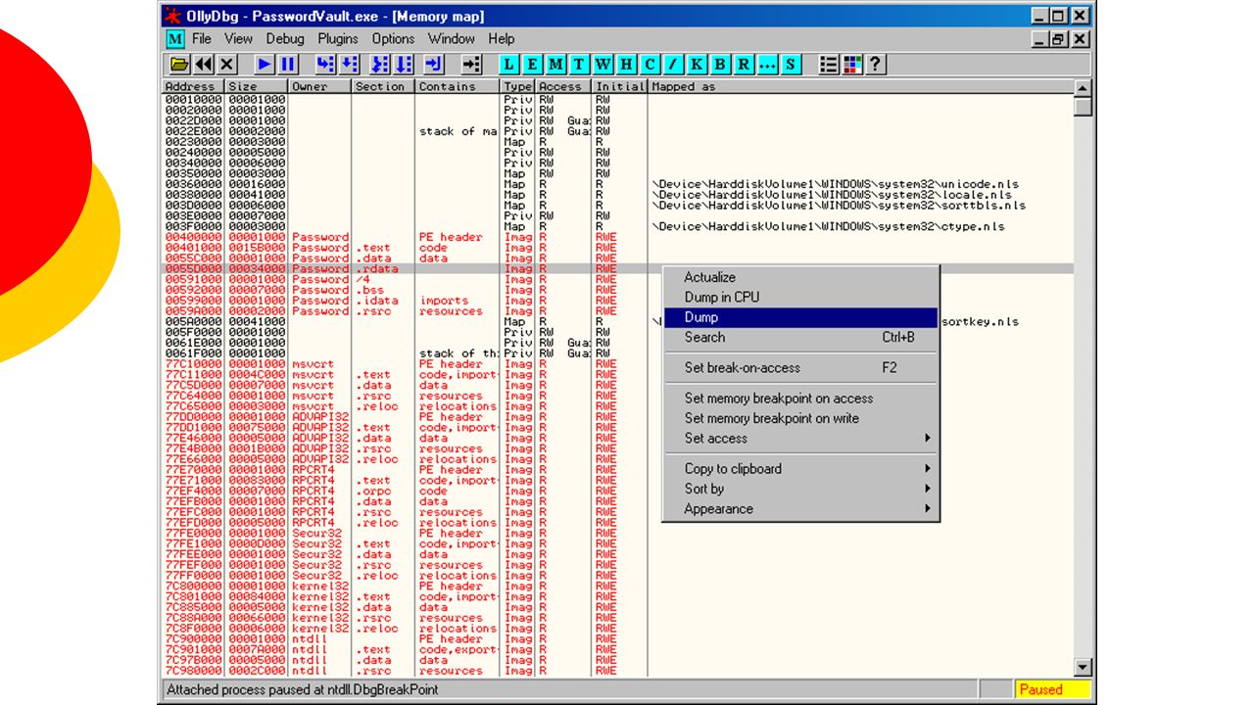Choose Actualize in the context menu

point(800,277)
